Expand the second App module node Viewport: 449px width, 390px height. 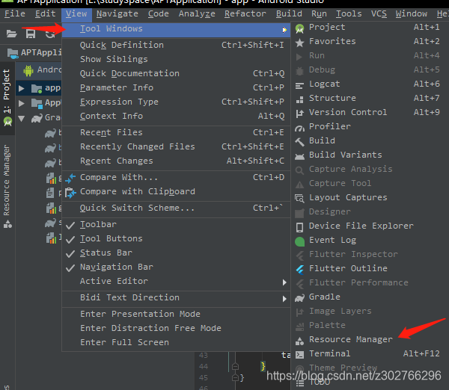click(x=21, y=103)
